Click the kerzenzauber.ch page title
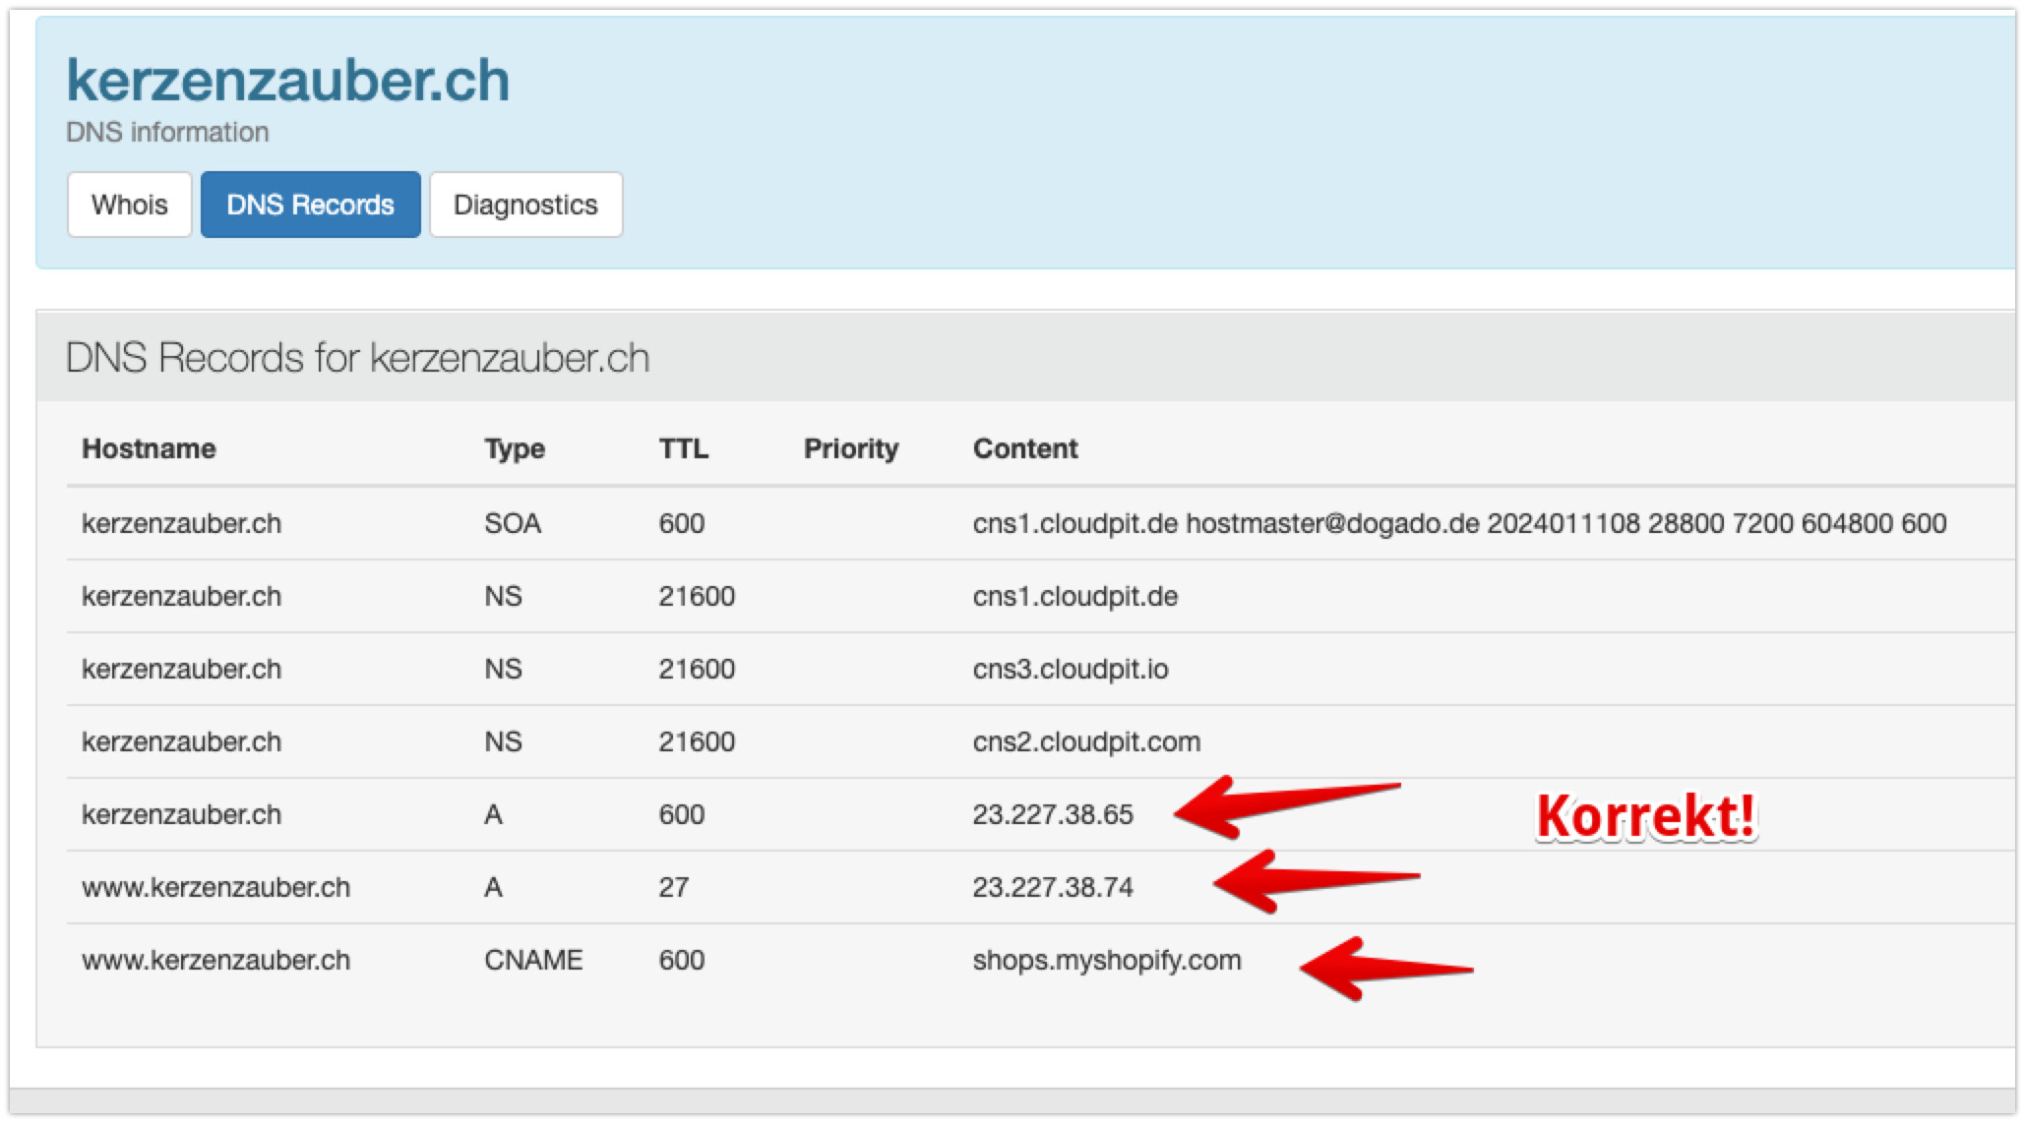The height and width of the screenshot is (1123, 2025). tap(287, 81)
